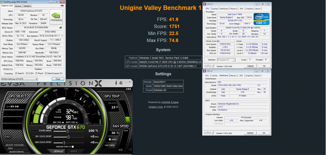Click the Intel Core i7 logo in CPU-Z
This screenshot has width=326, height=155.
[261, 19]
